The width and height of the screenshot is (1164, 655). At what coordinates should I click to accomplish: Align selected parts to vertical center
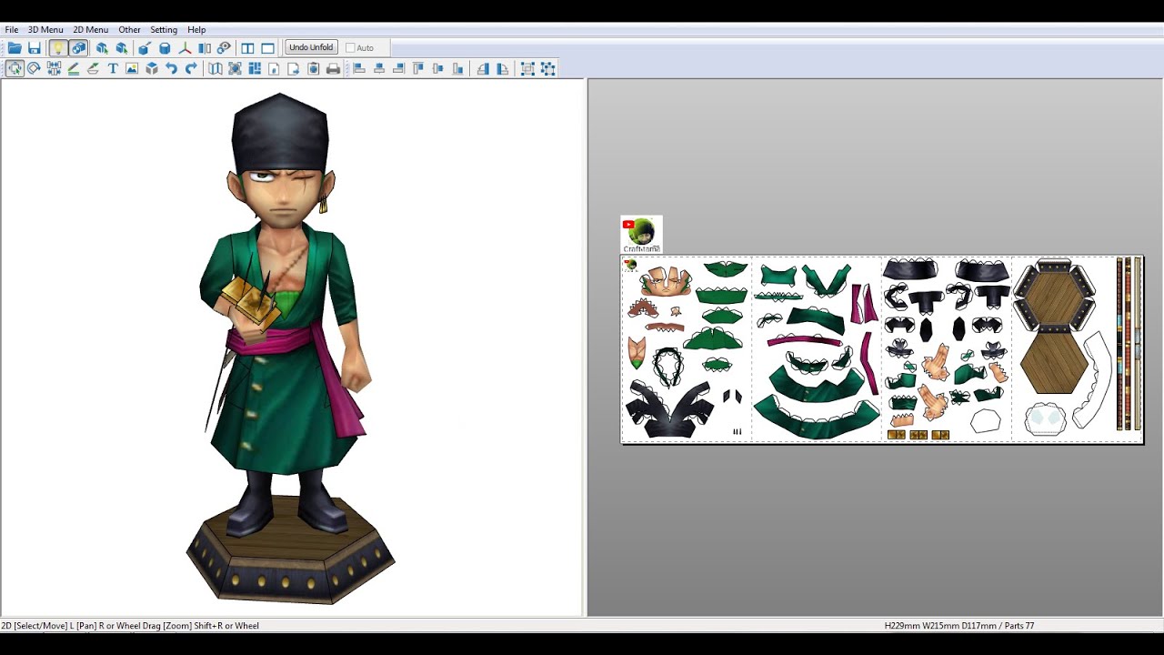tap(438, 69)
